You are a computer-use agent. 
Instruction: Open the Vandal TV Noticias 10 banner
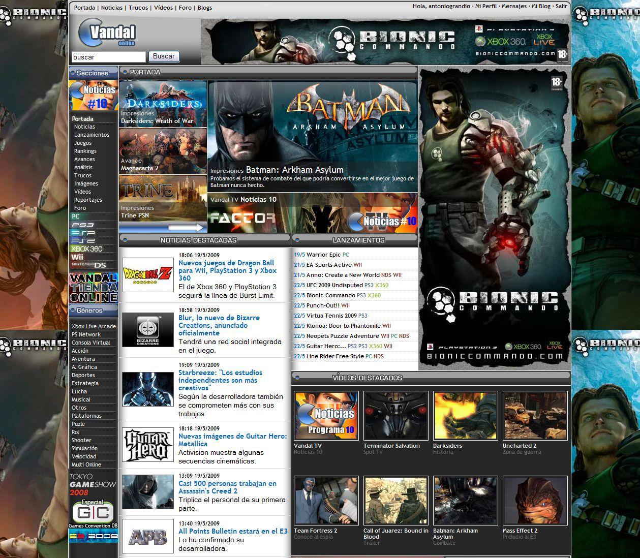click(313, 213)
